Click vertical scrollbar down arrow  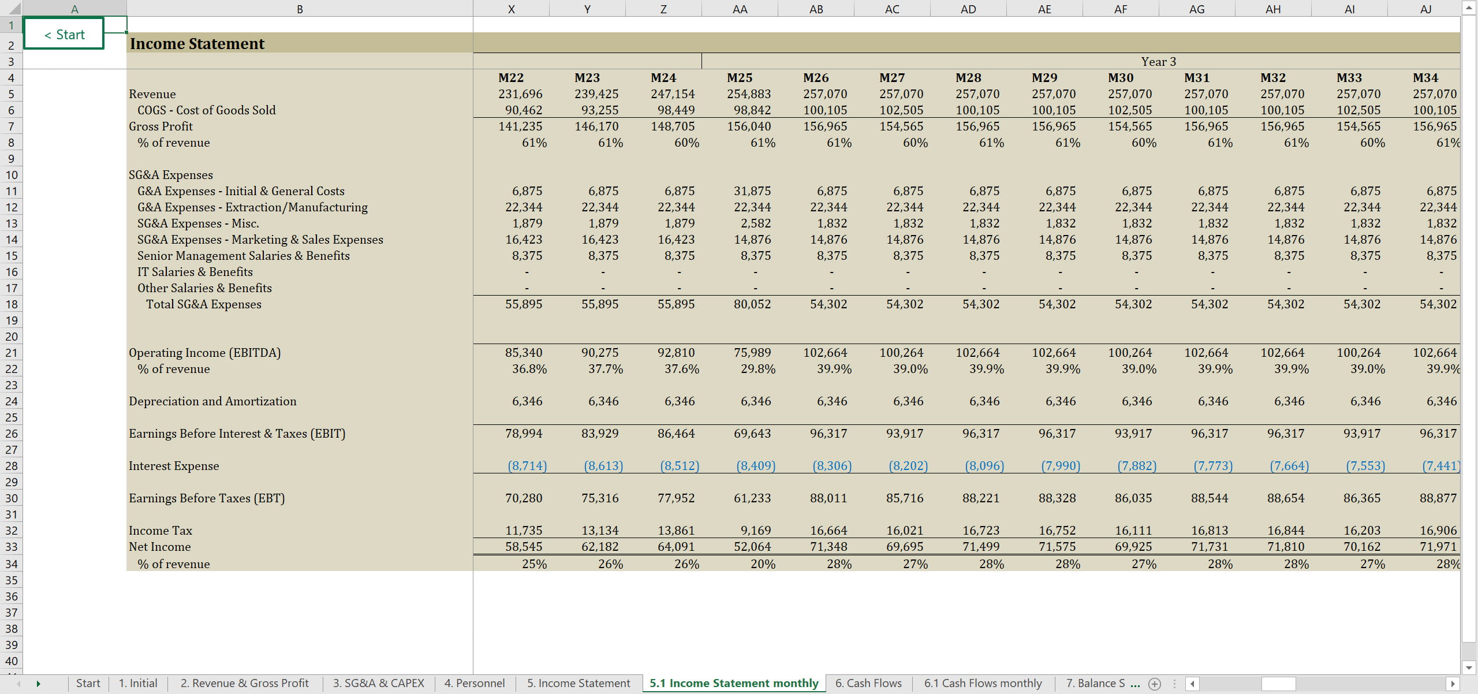1469,667
